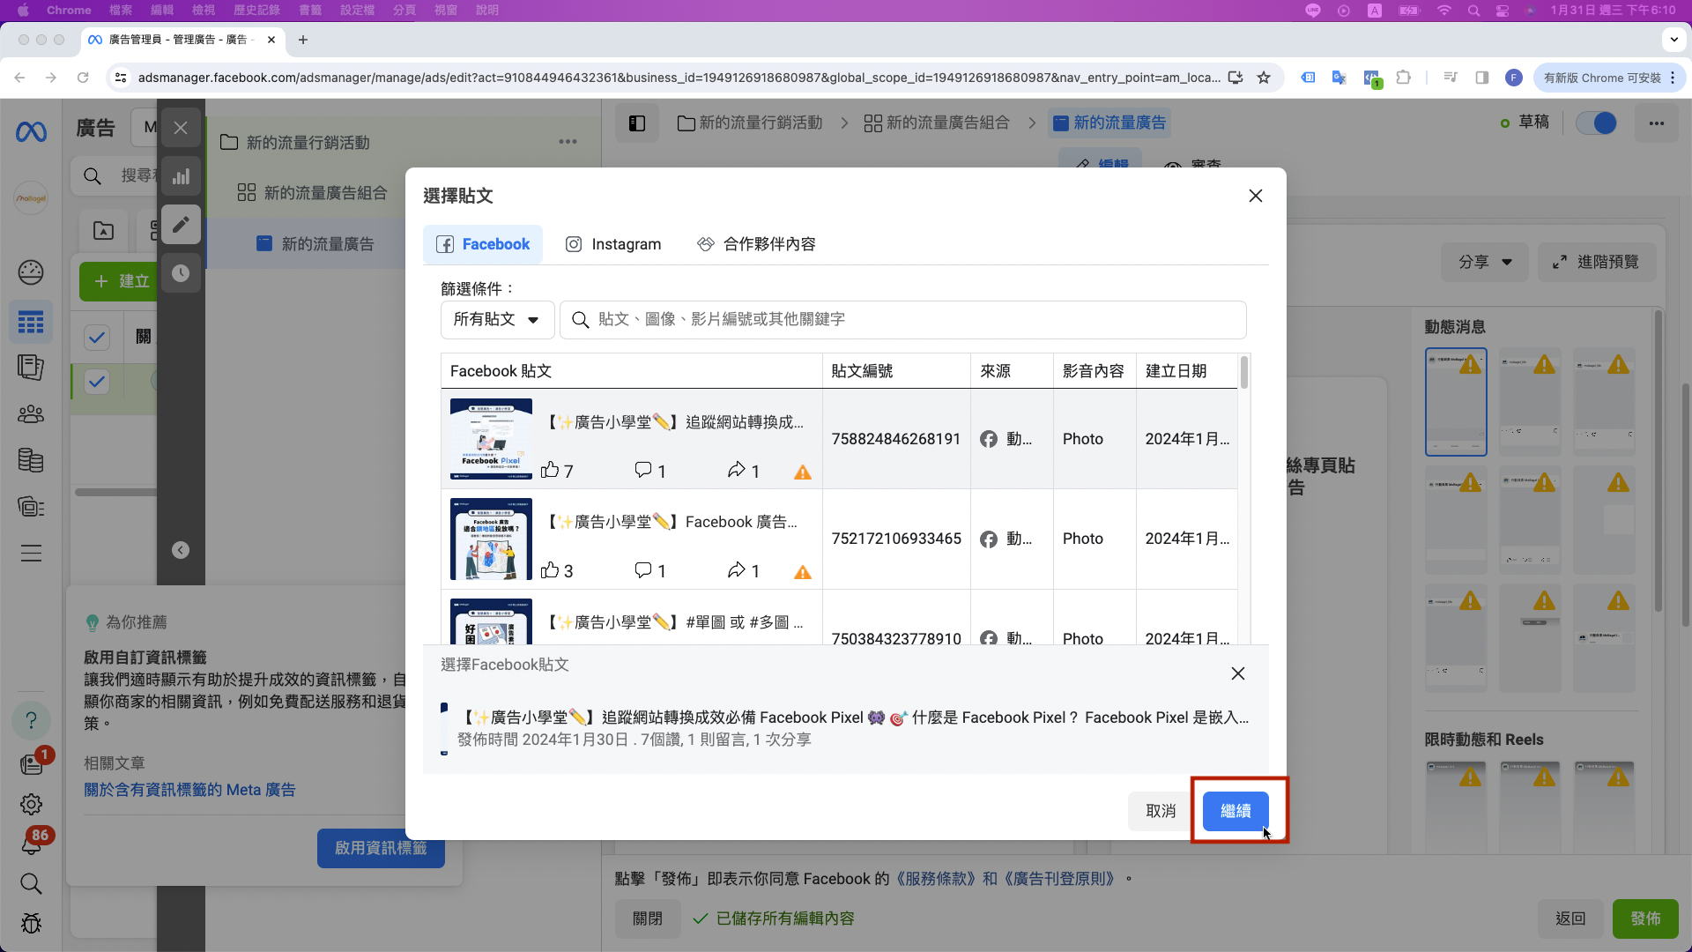Toggle the header select-all checkbox in ads table
Image resolution: width=1692 pixels, height=952 pixels.
coord(97,337)
